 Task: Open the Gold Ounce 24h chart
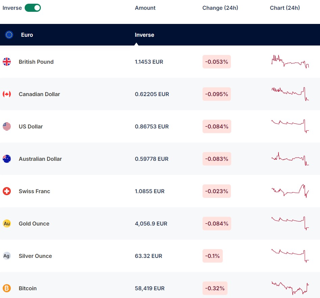coord(290,223)
